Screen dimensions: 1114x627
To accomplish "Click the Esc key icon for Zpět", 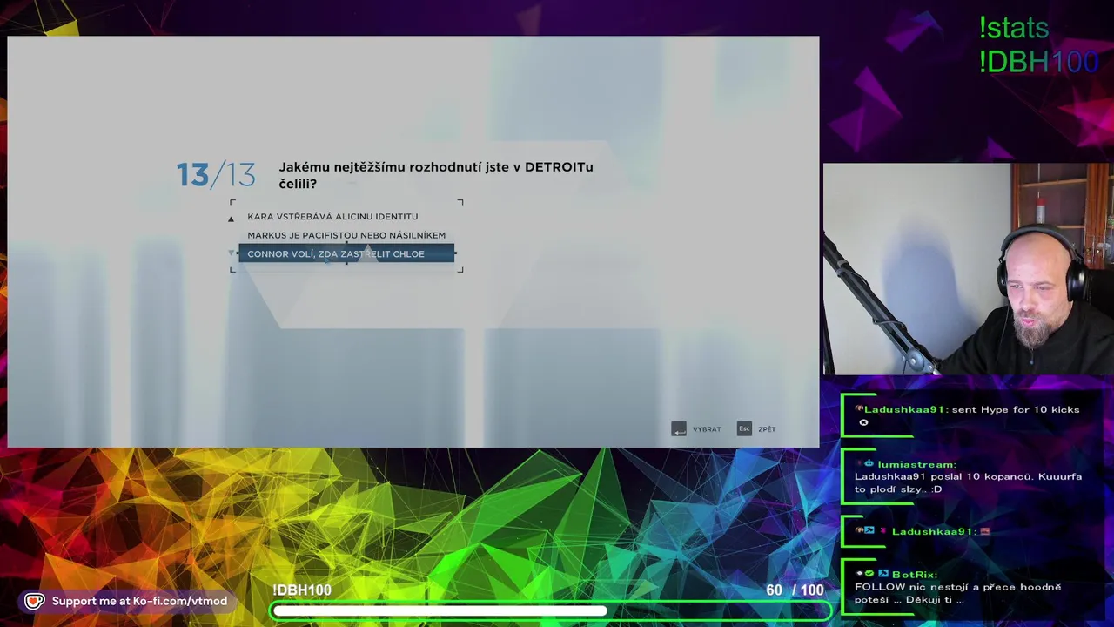I will [744, 428].
